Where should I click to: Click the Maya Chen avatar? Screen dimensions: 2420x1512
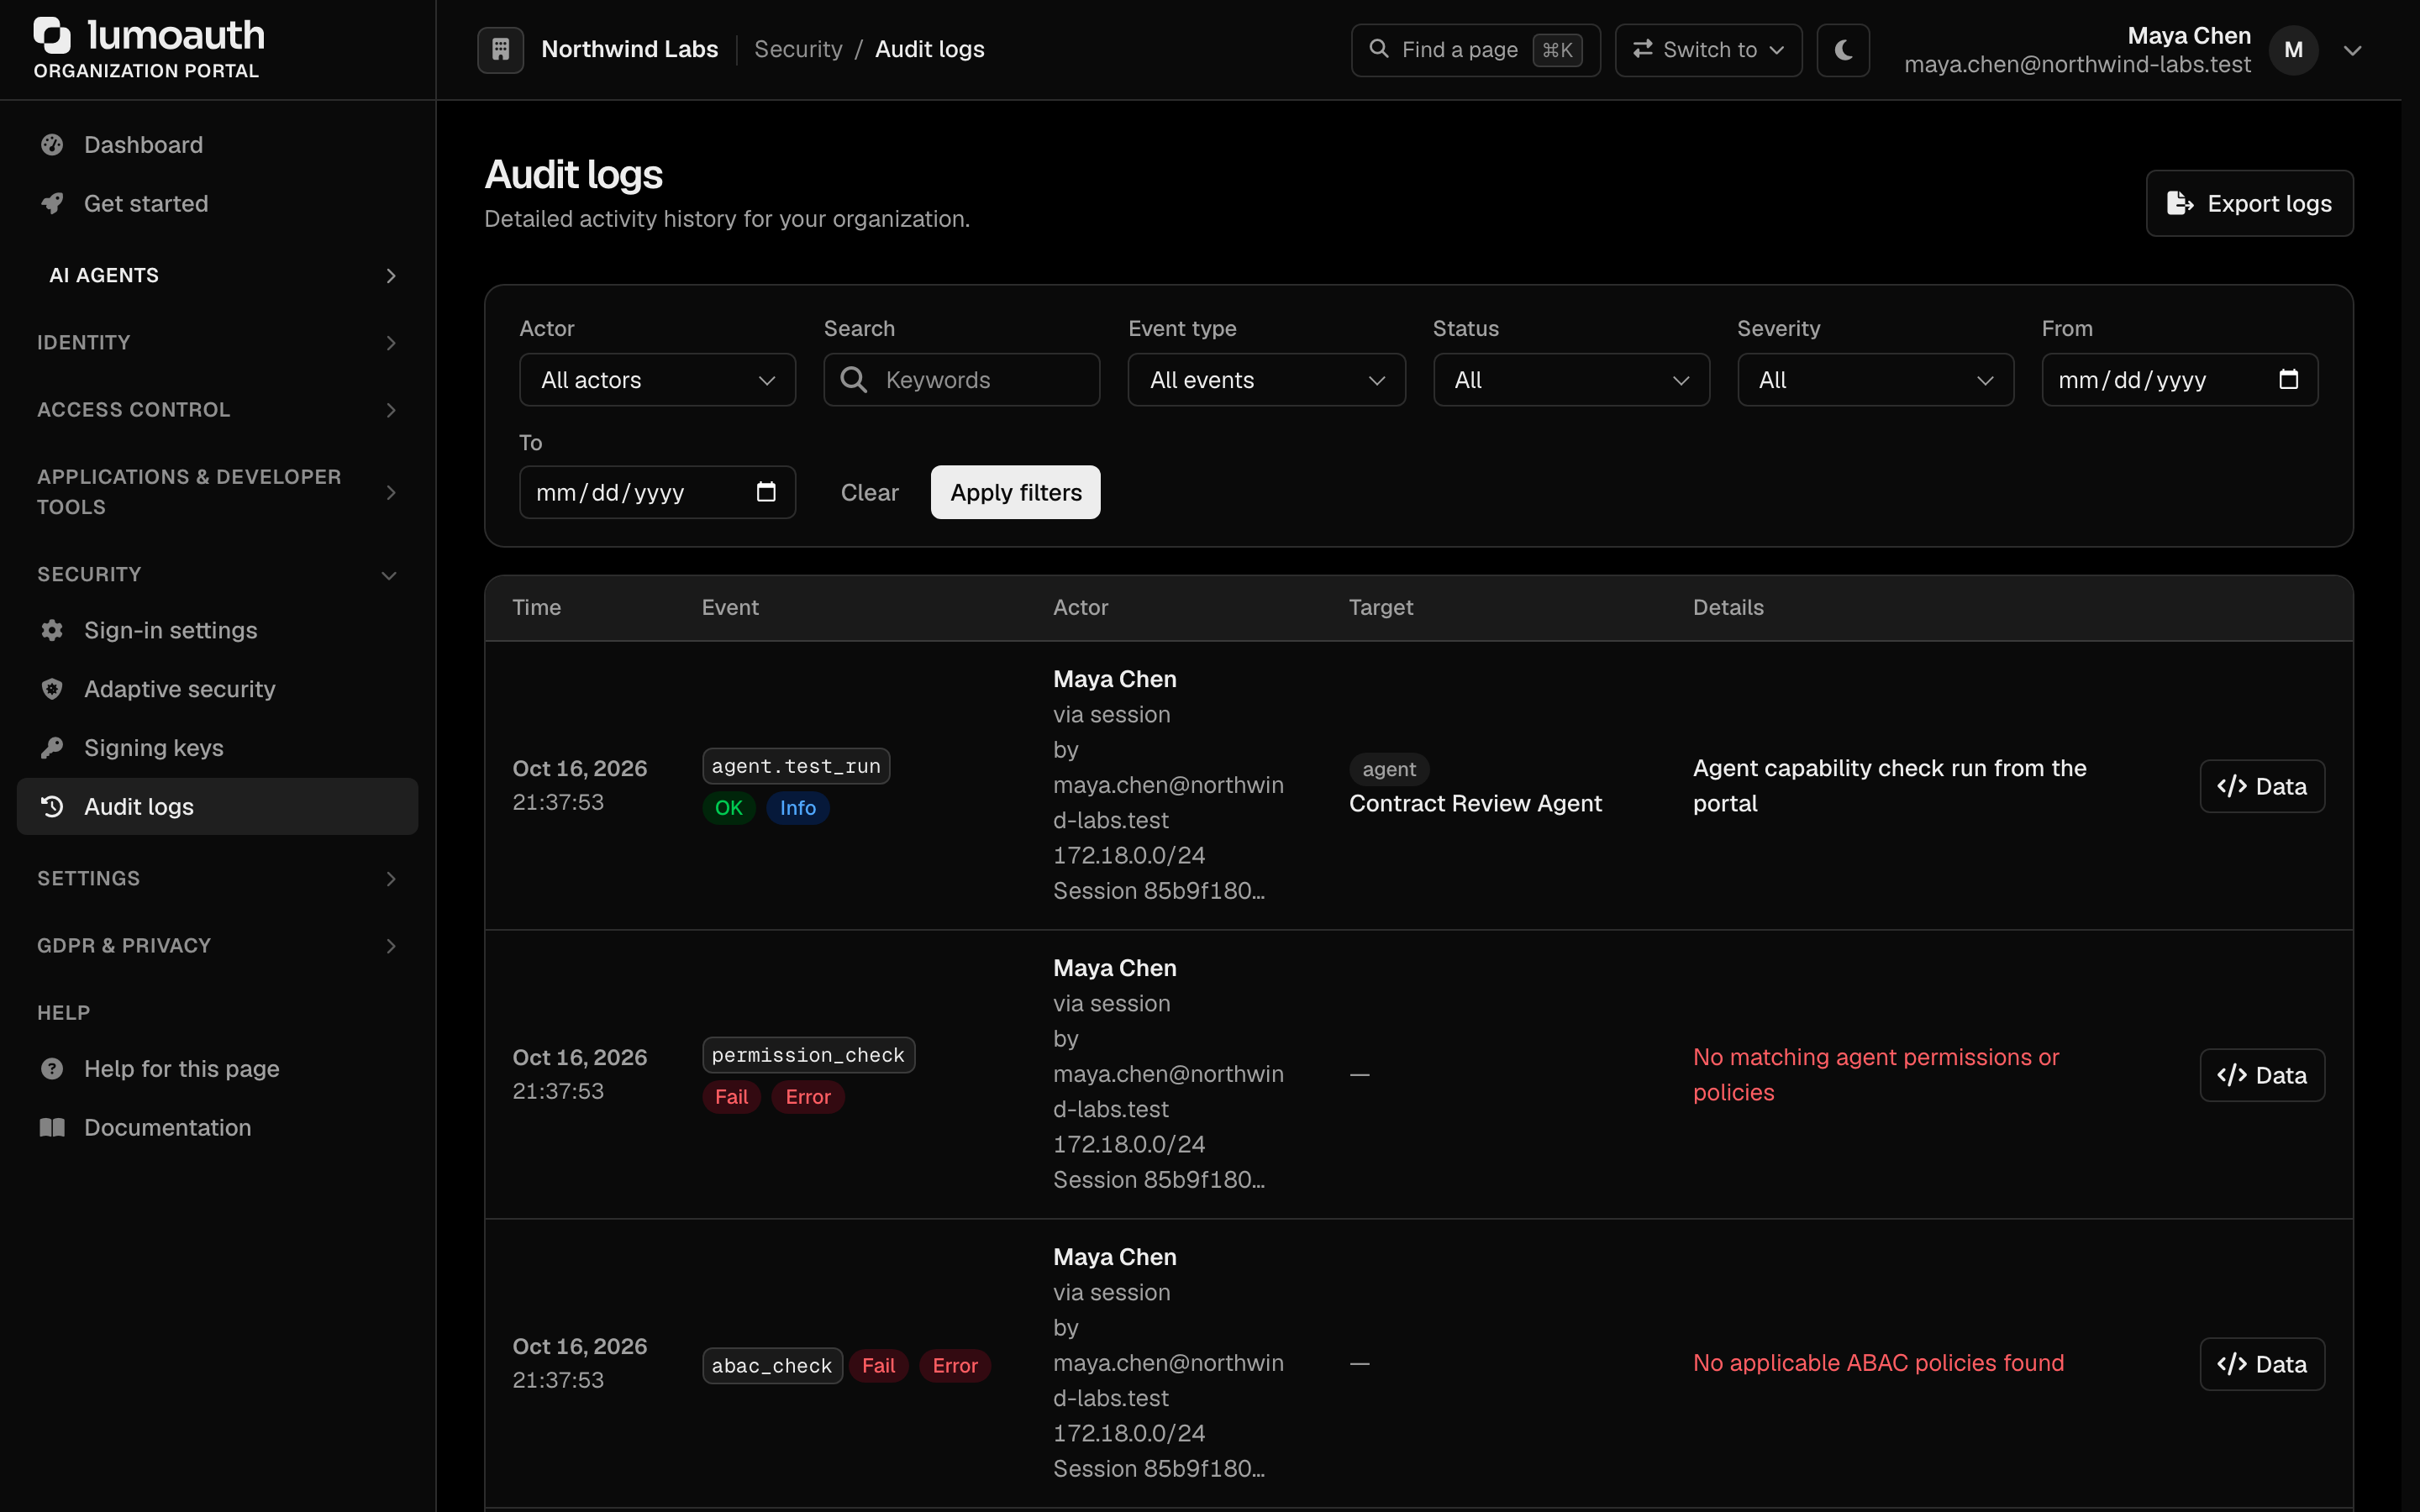[x=2293, y=49]
